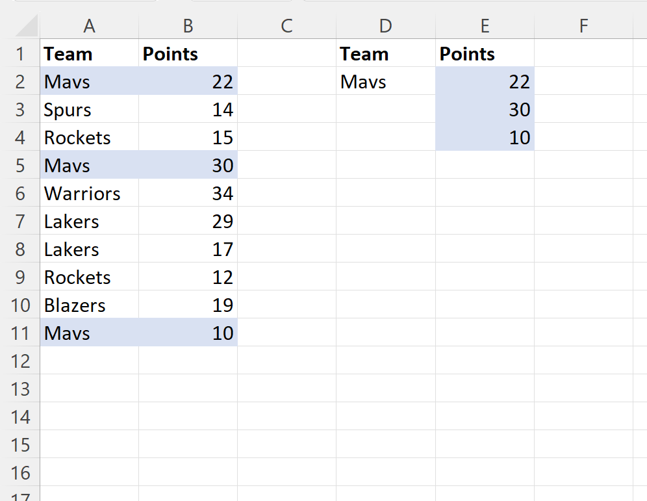647x501 pixels.
Task: Click cell B1 containing Points
Action: [188, 53]
